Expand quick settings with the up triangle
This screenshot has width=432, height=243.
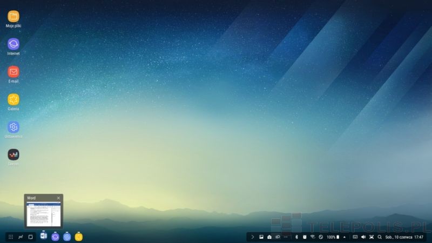345,237
